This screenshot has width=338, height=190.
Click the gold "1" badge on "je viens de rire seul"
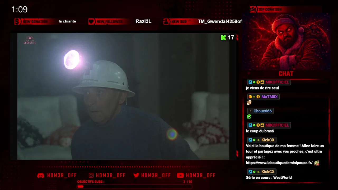(x=258, y=82)
